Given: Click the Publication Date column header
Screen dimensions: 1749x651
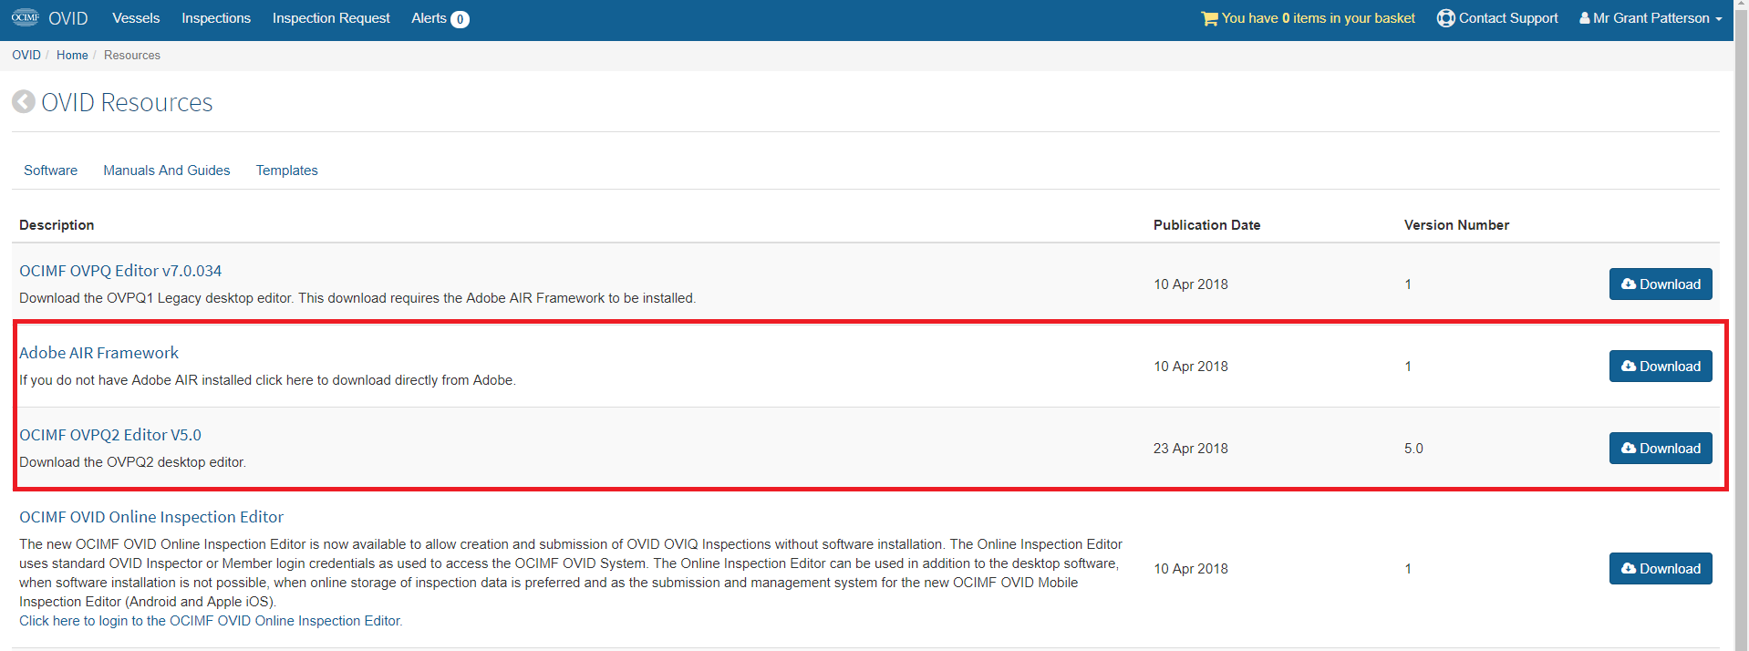Looking at the screenshot, I should point(1206,225).
